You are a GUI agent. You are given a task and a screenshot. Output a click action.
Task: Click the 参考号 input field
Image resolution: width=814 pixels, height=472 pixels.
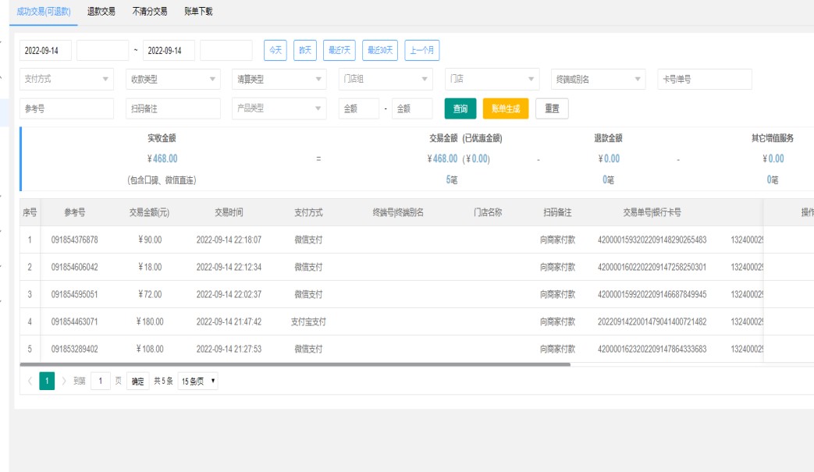click(67, 108)
